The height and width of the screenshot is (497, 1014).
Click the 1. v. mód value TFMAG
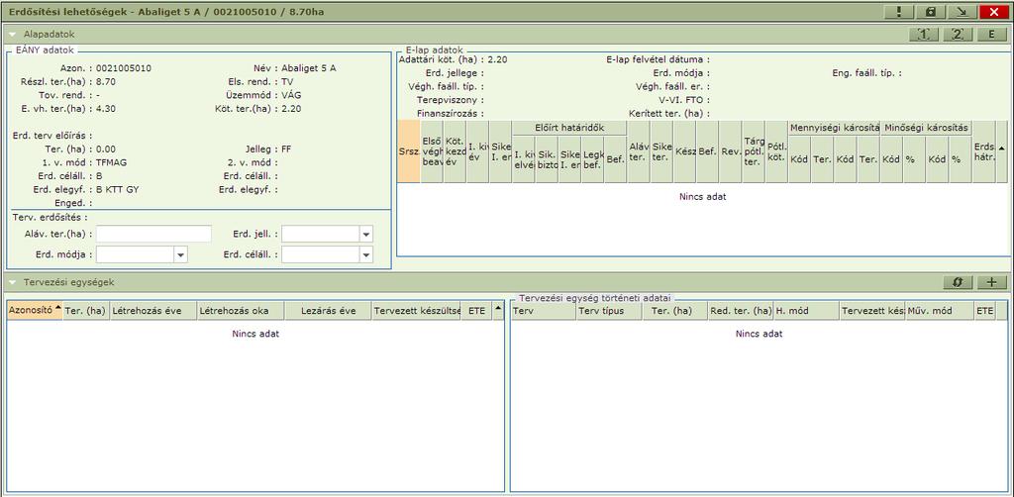(112, 163)
